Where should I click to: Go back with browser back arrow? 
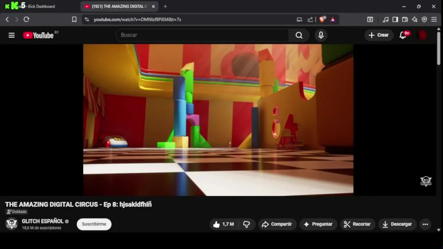point(7,19)
